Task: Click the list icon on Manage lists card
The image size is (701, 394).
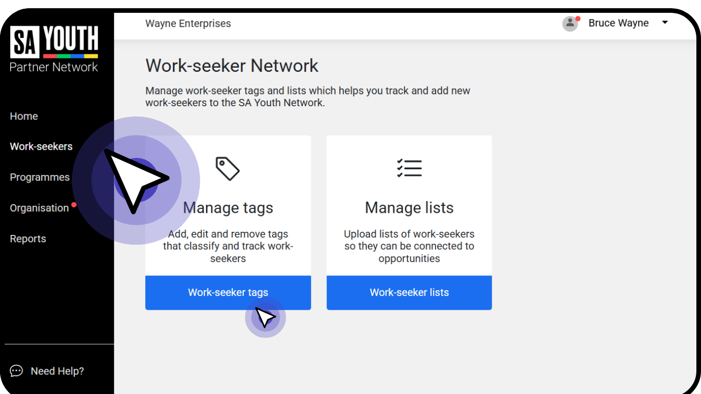Action: coord(409,168)
